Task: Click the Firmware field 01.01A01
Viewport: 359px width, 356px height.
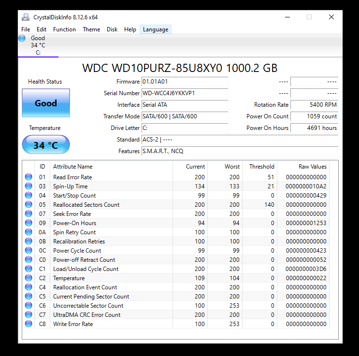Action: [x=185, y=82]
